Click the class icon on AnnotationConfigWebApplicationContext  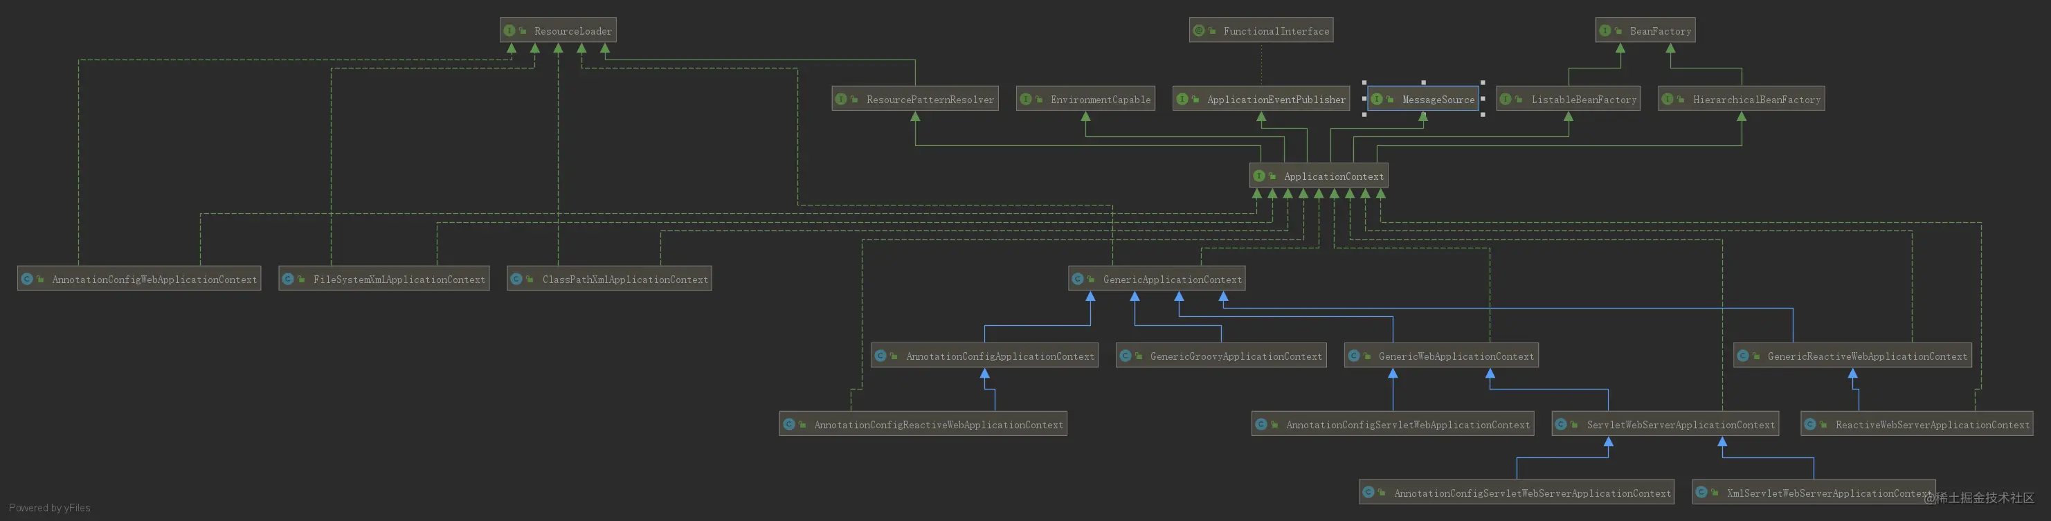click(x=27, y=278)
